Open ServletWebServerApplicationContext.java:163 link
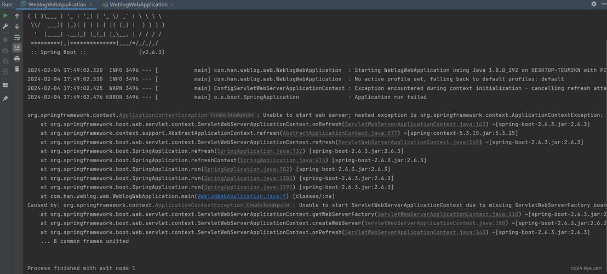Viewport: 607px width, 274px height. [415, 124]
